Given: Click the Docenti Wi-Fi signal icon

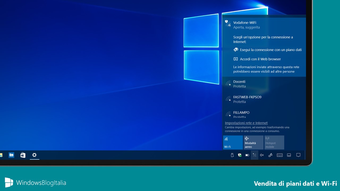Looking at the screenshot, I should 228,84.
